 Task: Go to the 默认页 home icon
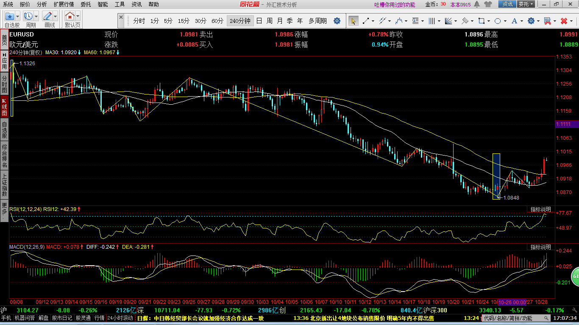coord(70,17)
